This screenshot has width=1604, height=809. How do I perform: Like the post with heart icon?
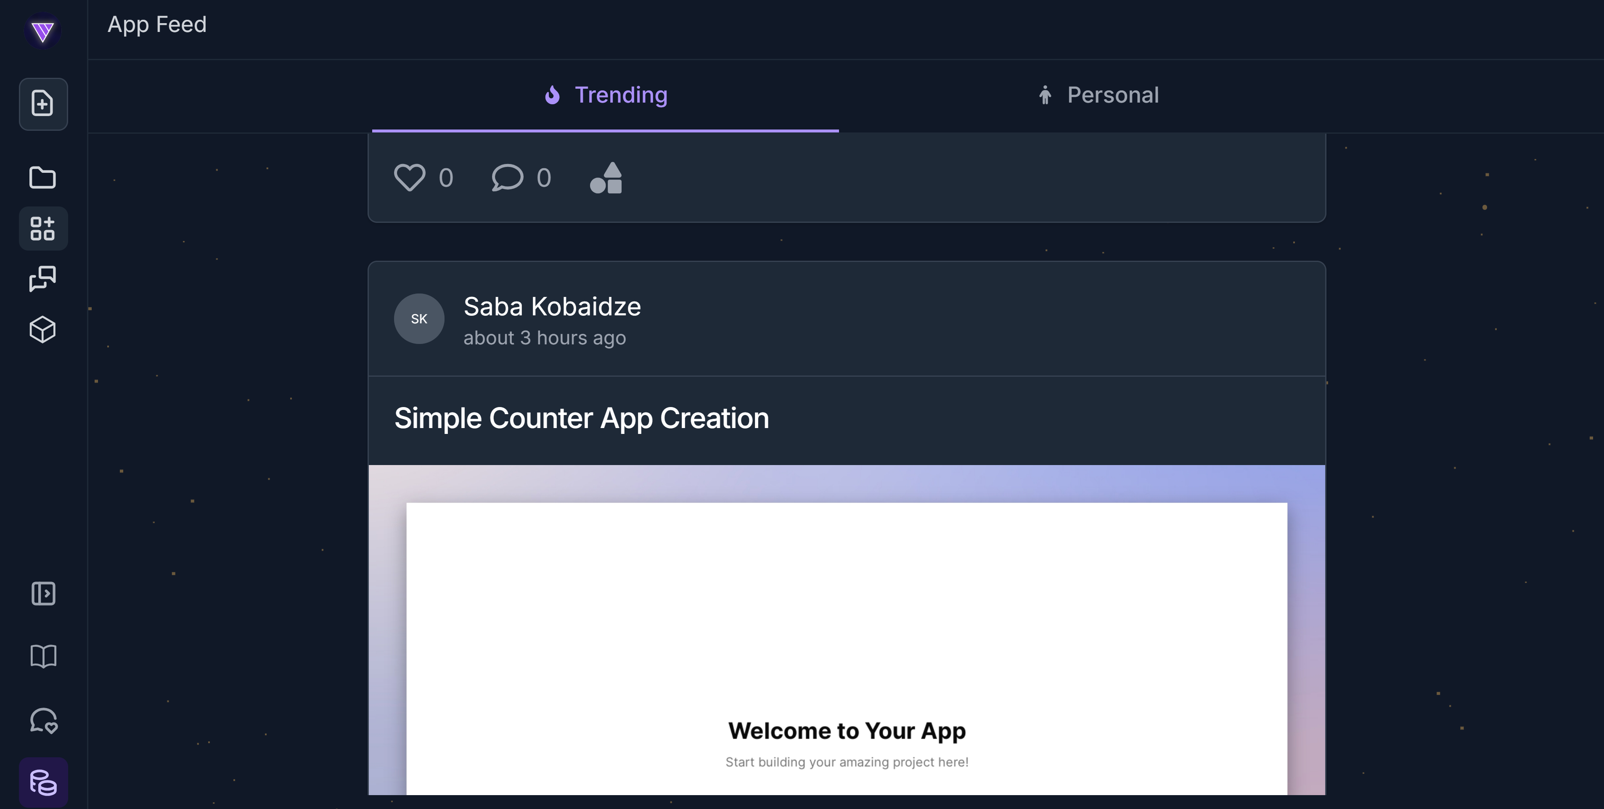410,178
